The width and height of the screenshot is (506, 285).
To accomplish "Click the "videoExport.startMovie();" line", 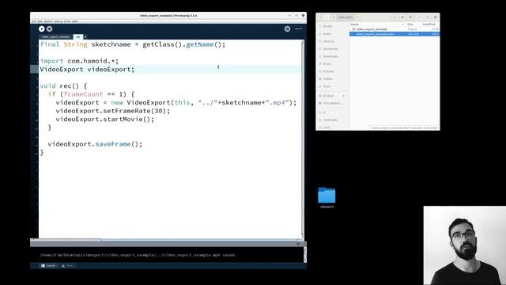I will point(105,120).
